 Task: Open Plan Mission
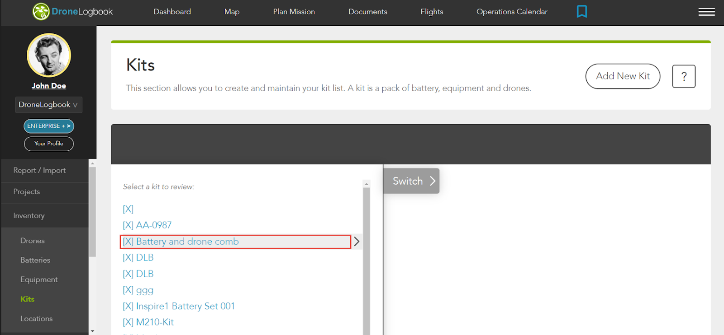click(294, 12)
